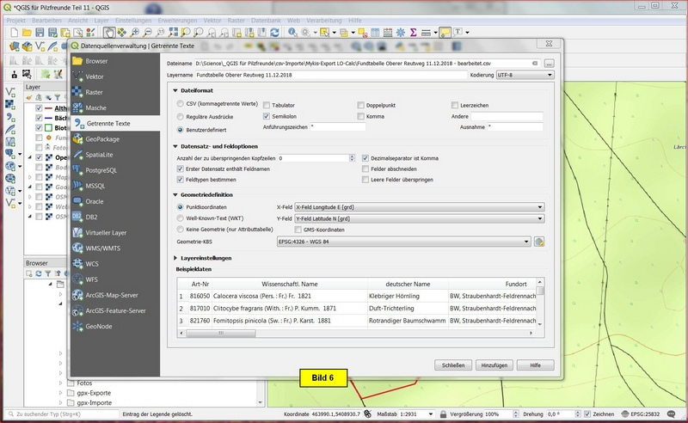The width and height of the screenshot is (688, 423).
Task: Uncheck the Semikolon delimiter checkbox
Action: pos(267,116)
